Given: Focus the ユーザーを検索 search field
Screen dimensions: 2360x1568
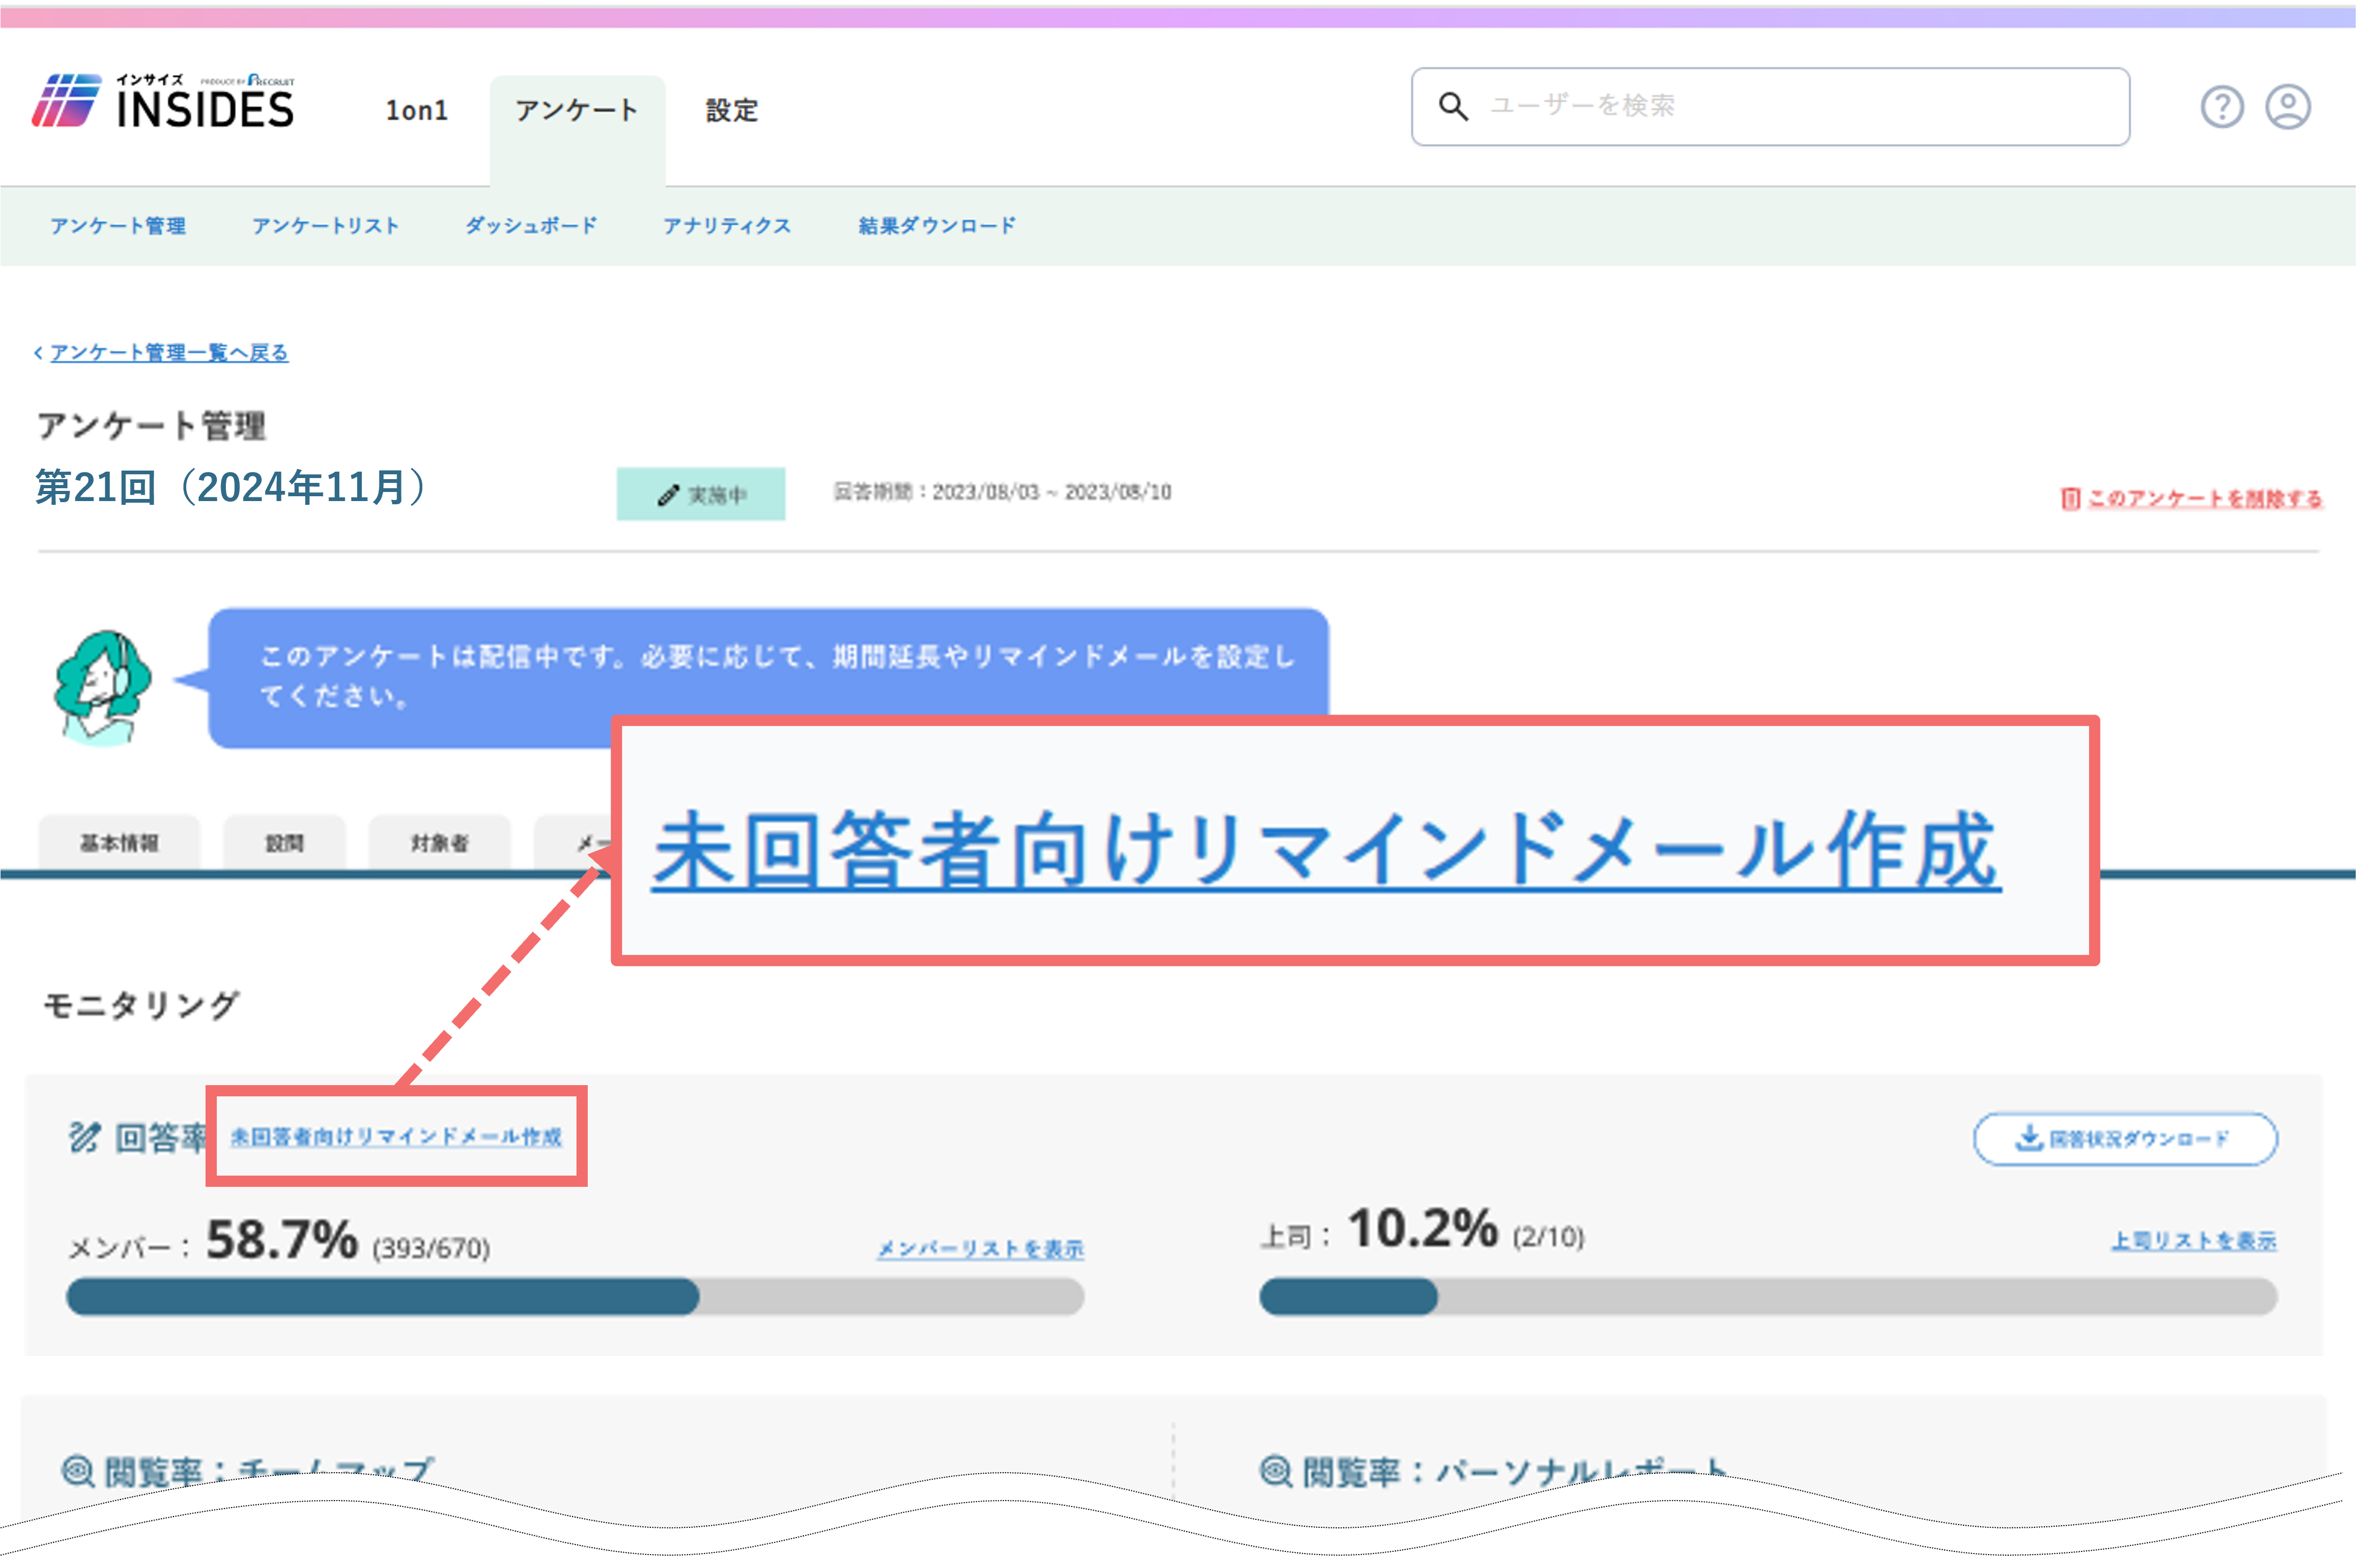Looking at the screenshot, I should point(1770,107).
